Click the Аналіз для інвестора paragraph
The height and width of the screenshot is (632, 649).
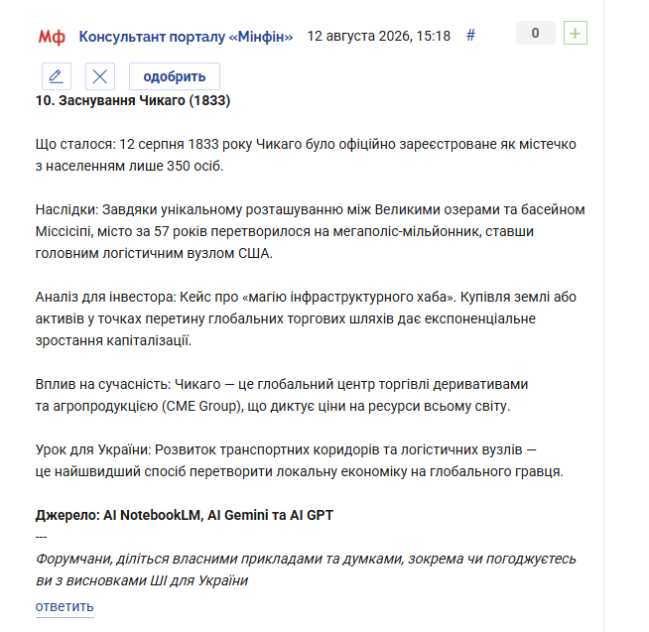tap(306, 318)
